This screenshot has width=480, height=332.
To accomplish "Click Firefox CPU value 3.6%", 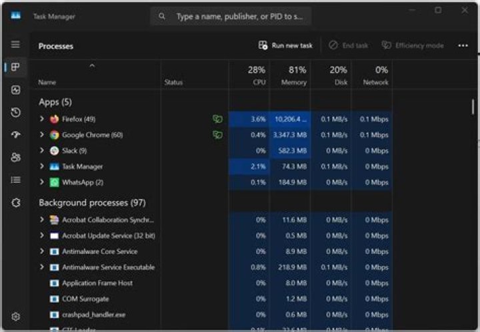I will pyautogui.click(x=258, y=119).
